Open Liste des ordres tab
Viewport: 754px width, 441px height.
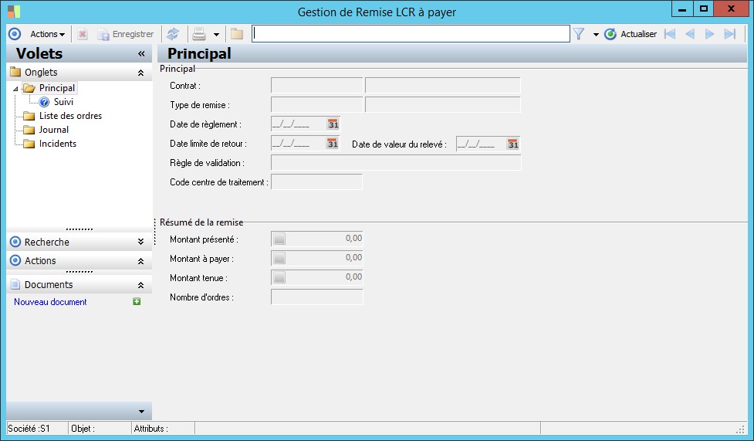coord(70,116)
